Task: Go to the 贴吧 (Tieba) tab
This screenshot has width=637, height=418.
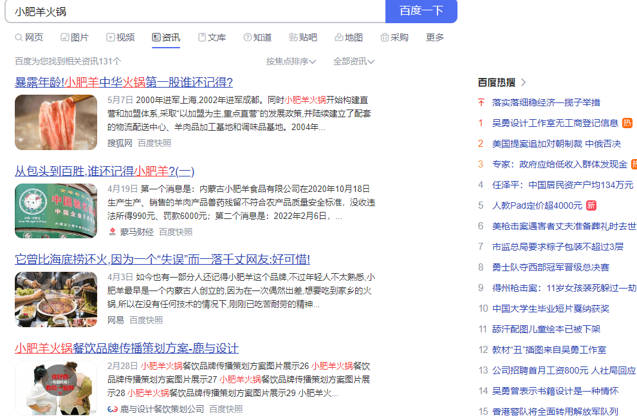Action: pyautogui.click(x=303, y=37)
